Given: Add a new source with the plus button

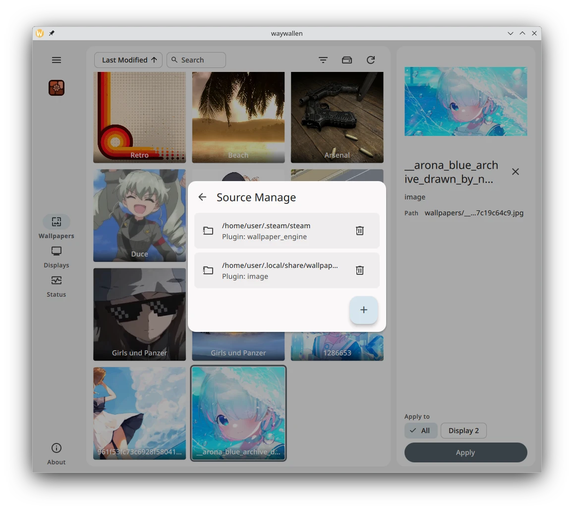Looking at the screenshot, I should click(x=363, y=310).
